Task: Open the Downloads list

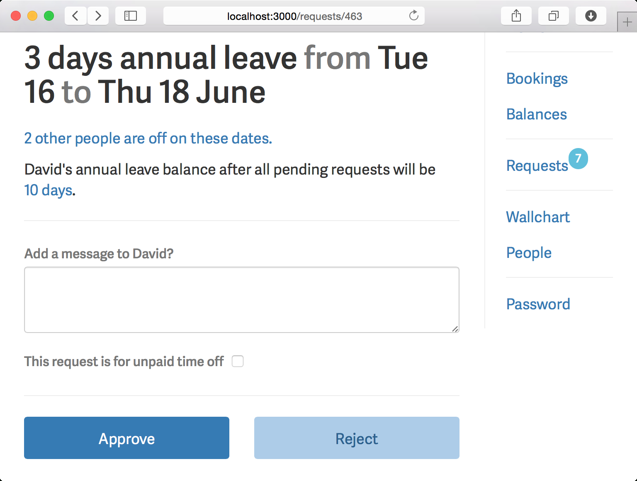Action: (591, 16)
